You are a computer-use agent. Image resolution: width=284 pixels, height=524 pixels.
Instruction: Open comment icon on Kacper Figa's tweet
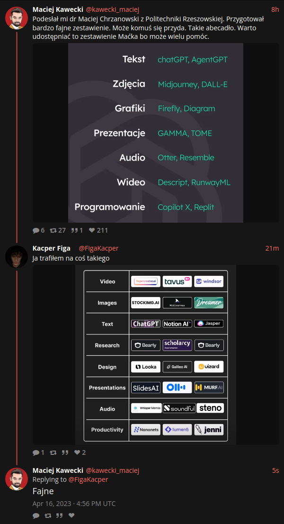coord(38,452)
